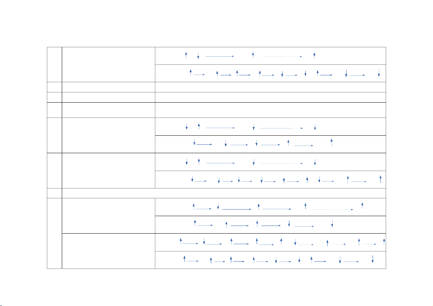Click the rightmost up arrow in the sixth arrow row

[380, 179]
